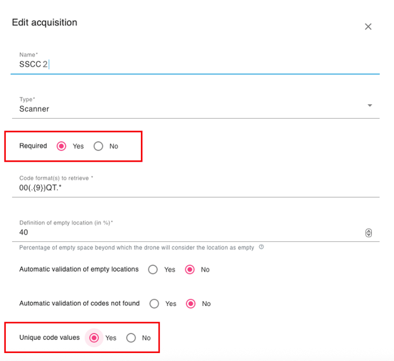This screenshot has height=361, width=394.
Task: Click the stepper arrows on percentage field
Action: click(x=368, y=233)
